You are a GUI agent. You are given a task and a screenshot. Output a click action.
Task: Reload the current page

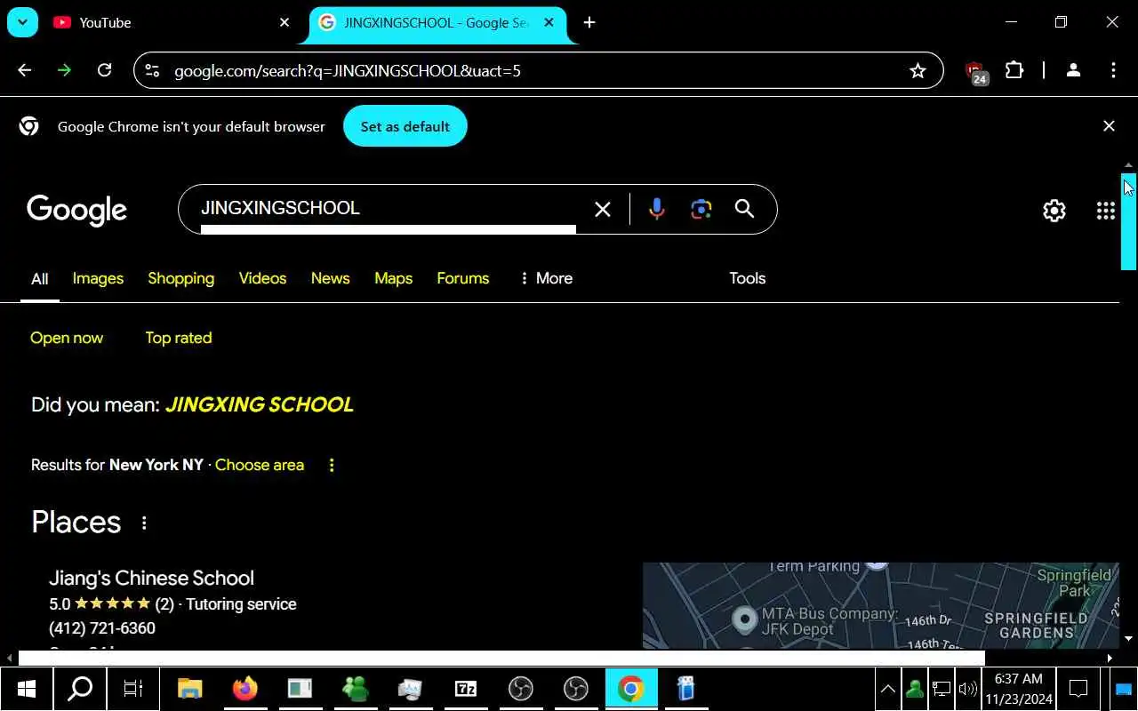point(104,70)
